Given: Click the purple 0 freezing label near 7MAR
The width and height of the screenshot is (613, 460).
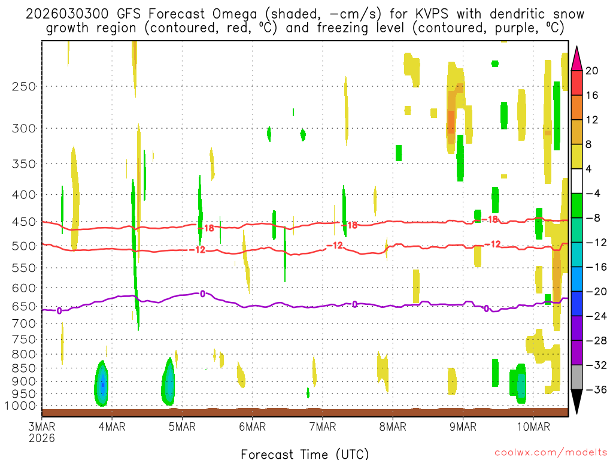Looking at the screenshot, I should coord(354,304).
